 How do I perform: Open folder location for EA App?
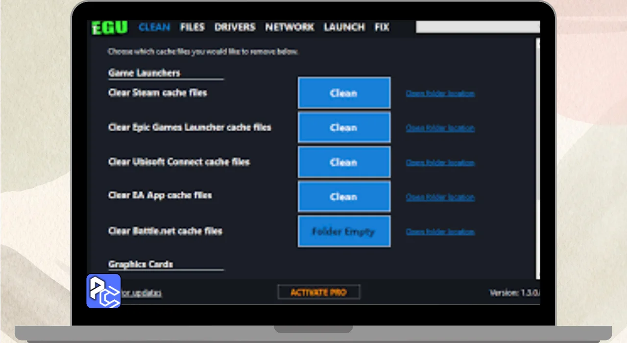440,197
